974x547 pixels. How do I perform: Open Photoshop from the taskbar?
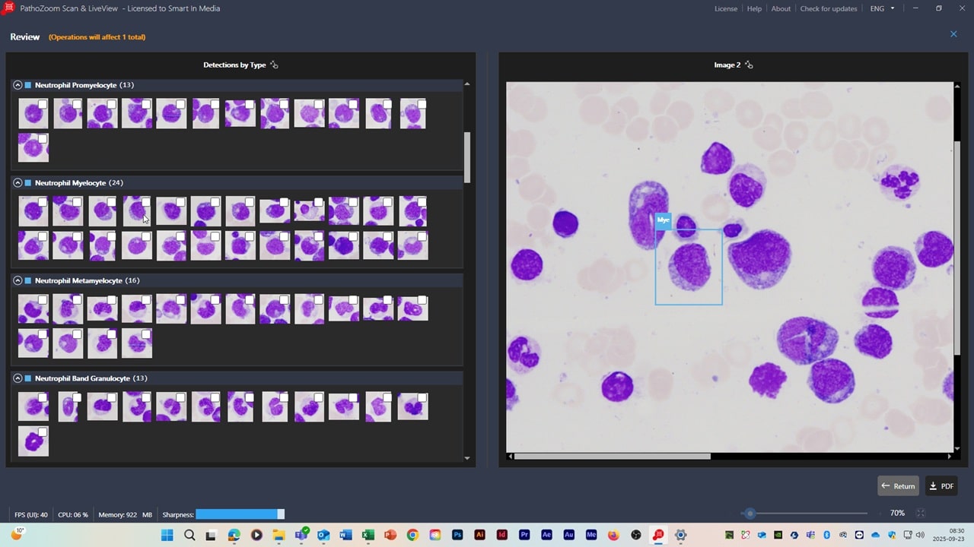[x=457, y=535]
